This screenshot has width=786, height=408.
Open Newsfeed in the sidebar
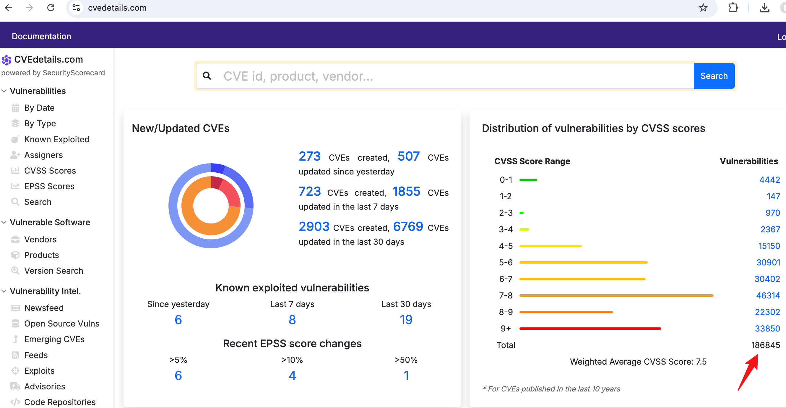coord(44,308)
